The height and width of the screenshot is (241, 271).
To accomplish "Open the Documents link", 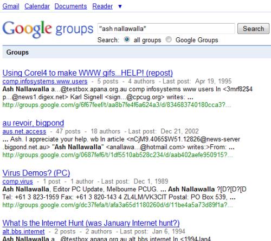I will tap(71, 6).
